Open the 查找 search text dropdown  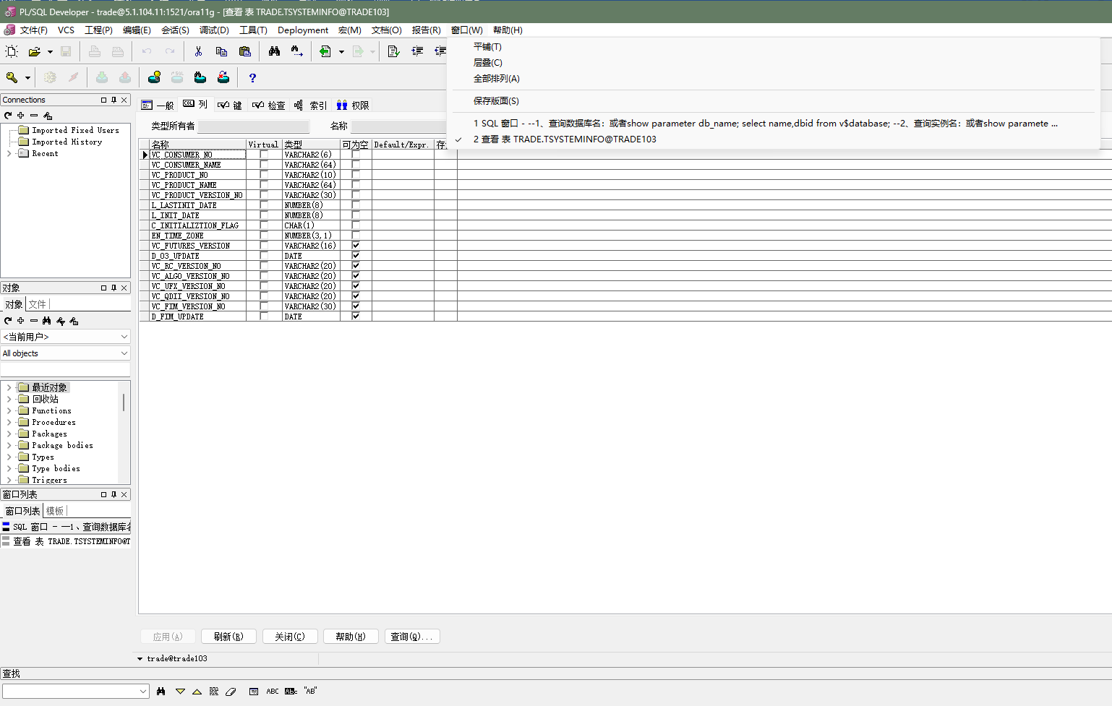(143, 692)
